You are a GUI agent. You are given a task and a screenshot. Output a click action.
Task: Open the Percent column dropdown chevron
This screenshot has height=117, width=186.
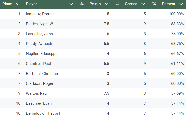coord(181,4)
